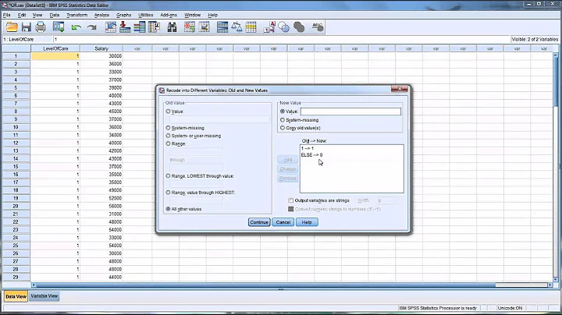Open the Transform menu
562x315 pixels.
pos(76,15)
